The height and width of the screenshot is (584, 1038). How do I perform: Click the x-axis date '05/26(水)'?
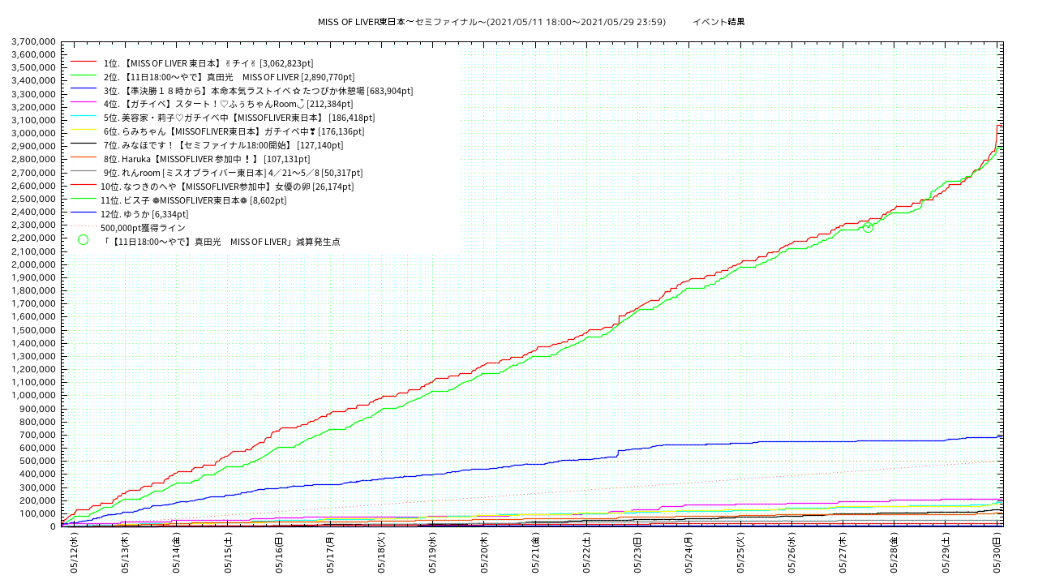click(791, 553)
